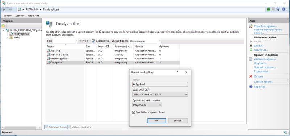Click the KsAppPool row icon

pyautogui.click(x=49, y=62)
